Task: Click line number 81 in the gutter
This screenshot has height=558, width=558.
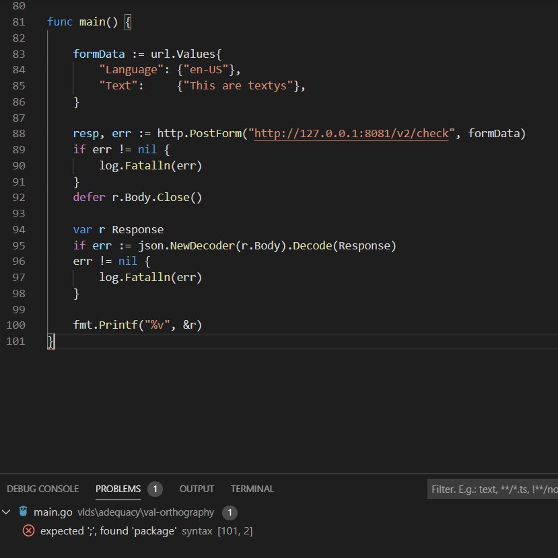Action: (x=19, y=22)
